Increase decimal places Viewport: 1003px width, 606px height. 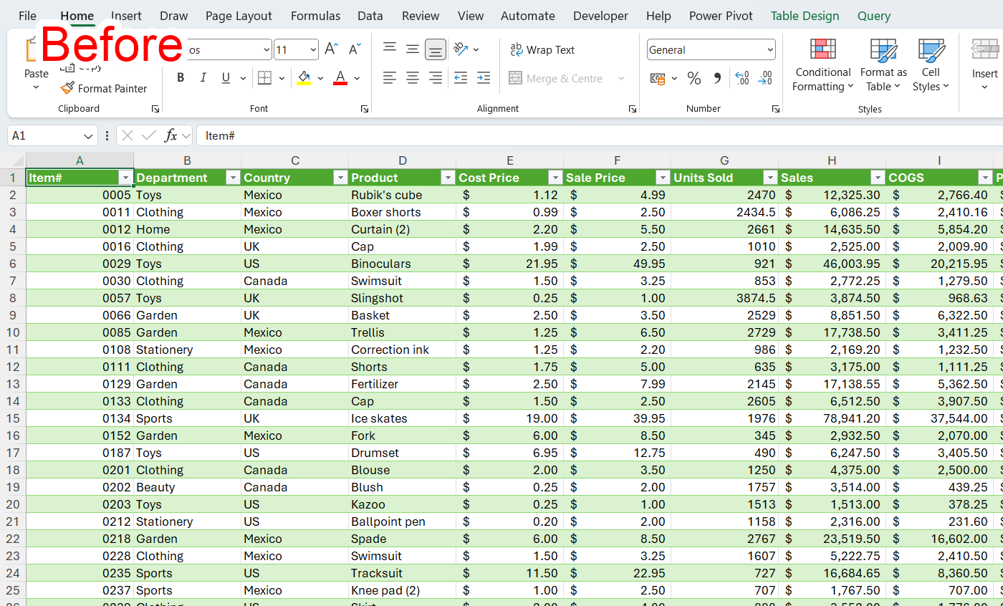(742, 78)
